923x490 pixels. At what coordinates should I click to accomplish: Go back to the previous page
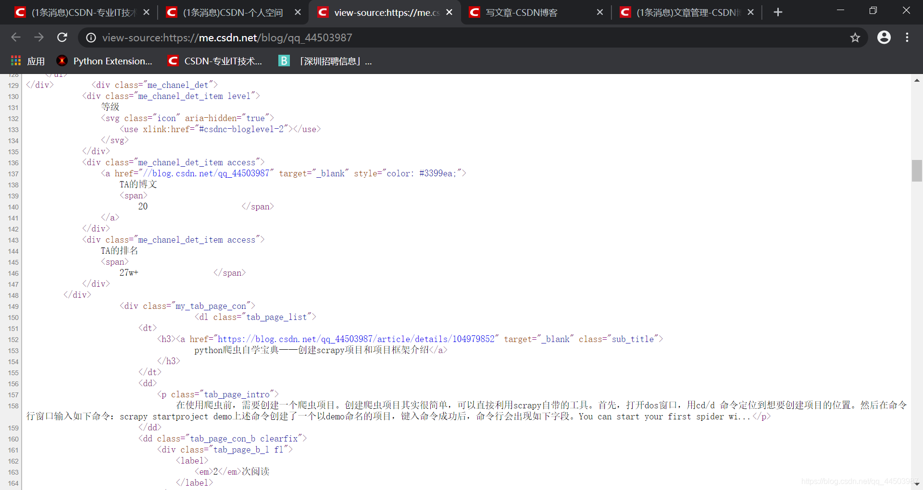(16, 37)
